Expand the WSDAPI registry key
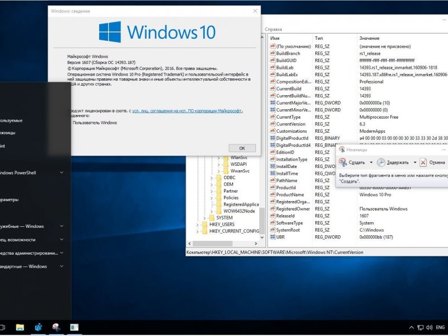Screen dimensions: 448x336 (218, 164)
